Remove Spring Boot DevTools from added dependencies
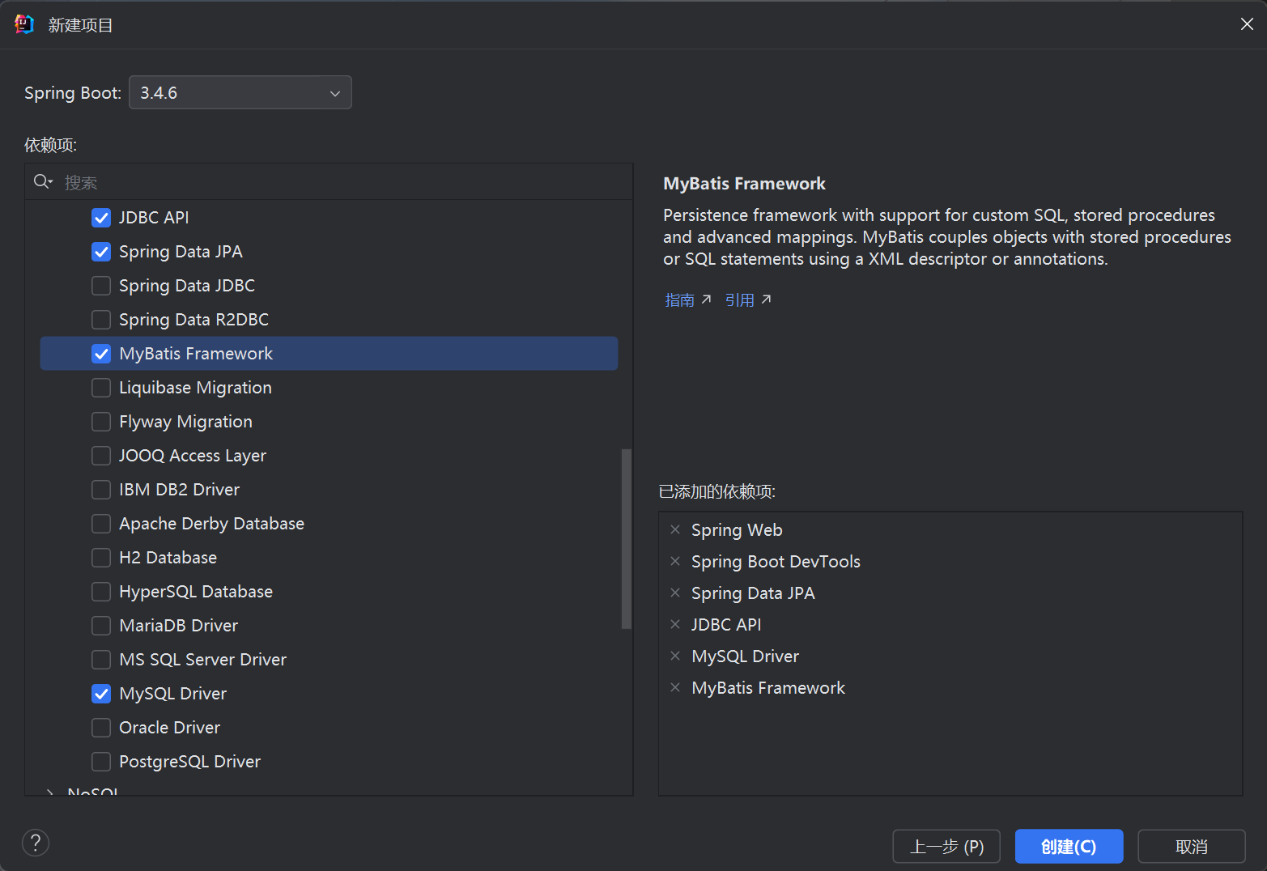This screenshot has height=871, width=1267. [675, 562]
